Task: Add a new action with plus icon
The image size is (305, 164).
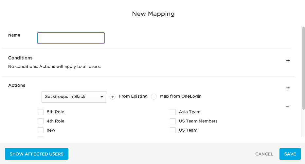Action: coord(288,88)
